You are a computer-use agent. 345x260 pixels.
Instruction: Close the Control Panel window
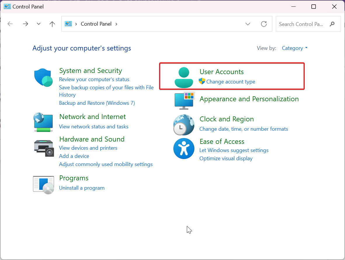tap(334, 7)
